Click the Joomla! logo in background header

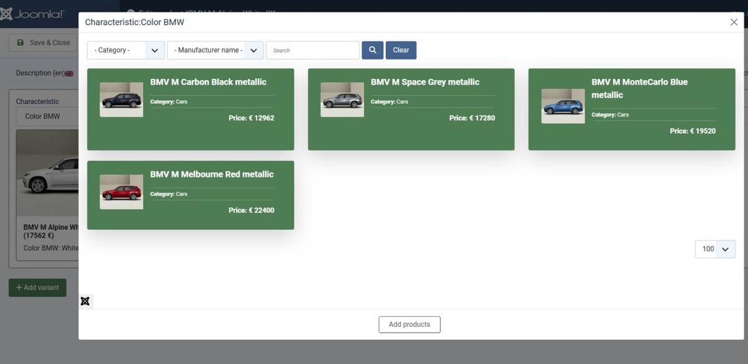pos(32,14)
